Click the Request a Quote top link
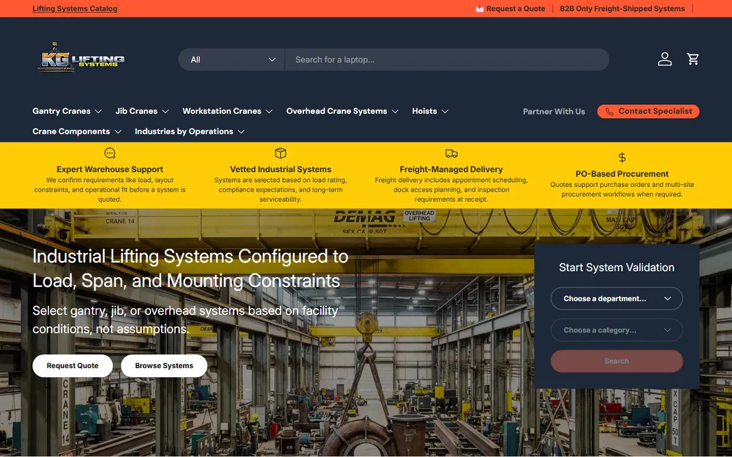This screenshot has height=457, width=732. click(x=515, y=9)
